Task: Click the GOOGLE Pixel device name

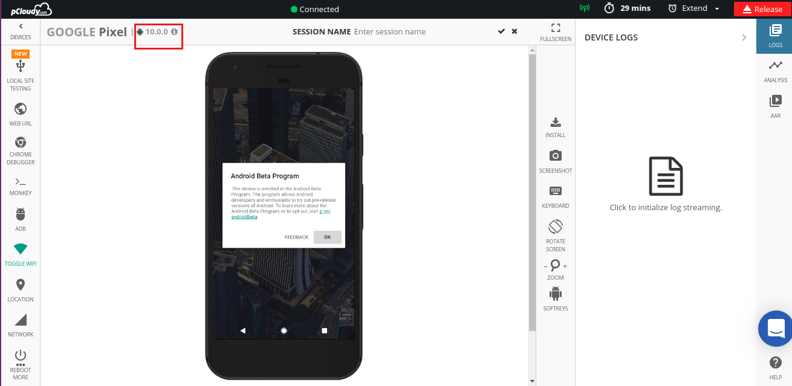Action: (87, 32)
